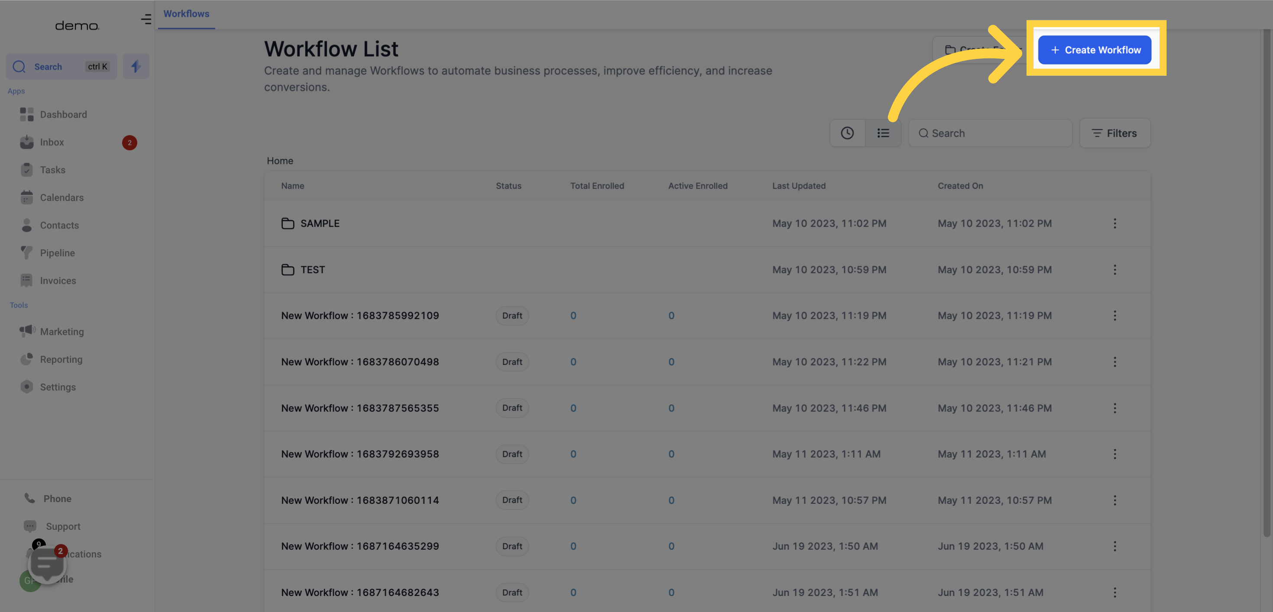Click the Last Updated column header
Screen dimensions: 1273x612
pyautogui.click(x=799, y=186)
